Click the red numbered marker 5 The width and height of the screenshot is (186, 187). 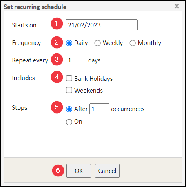[57, 107]
